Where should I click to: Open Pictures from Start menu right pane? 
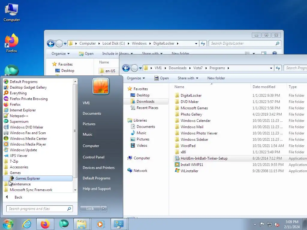tap(89, 124)
